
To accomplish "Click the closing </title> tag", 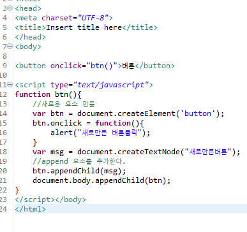I will (x=140, y=27).
